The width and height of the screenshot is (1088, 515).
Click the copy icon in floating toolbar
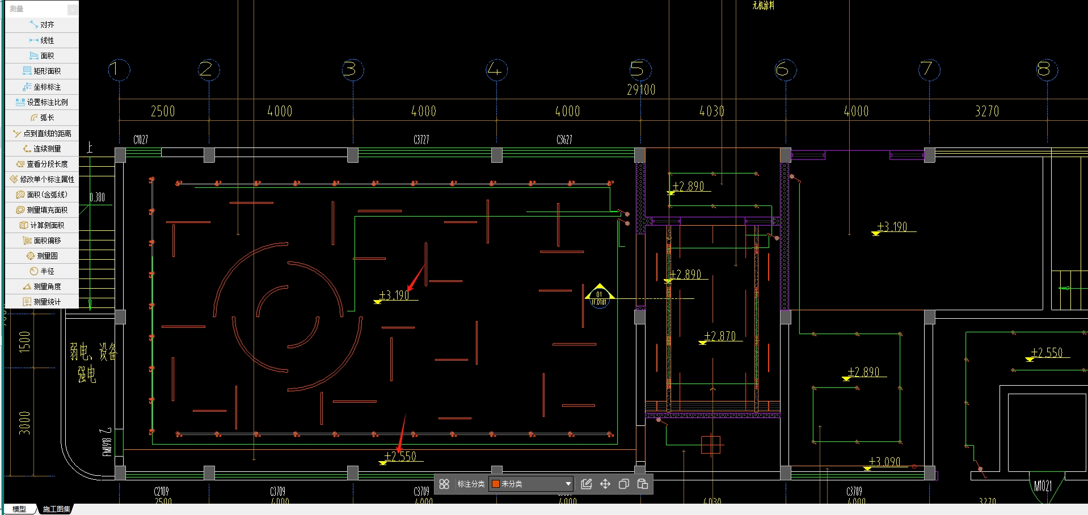(624, 484)
